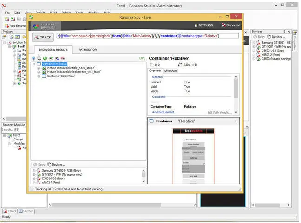Click the green refresh icon in Spy toolbar
The width and height of the screenshot is (301, 223).
(45, 58)
